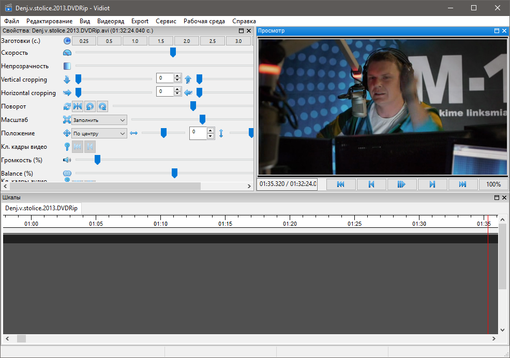Viewport: 510px width, 358px height.
Task: Click the Vidiot app icon in the title bar
Action: point(9,8)
